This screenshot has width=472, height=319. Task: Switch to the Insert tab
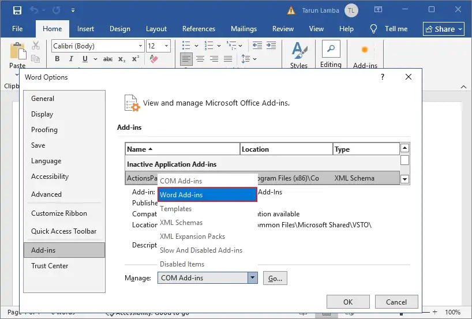tap(85, 29)
